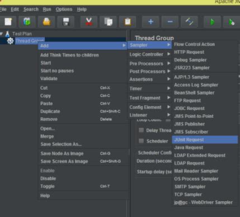This screenshot has height=217, width=240.
Task: Click the Thread Group gear icon
Action: pyautogui.click(x=11, y=41)
